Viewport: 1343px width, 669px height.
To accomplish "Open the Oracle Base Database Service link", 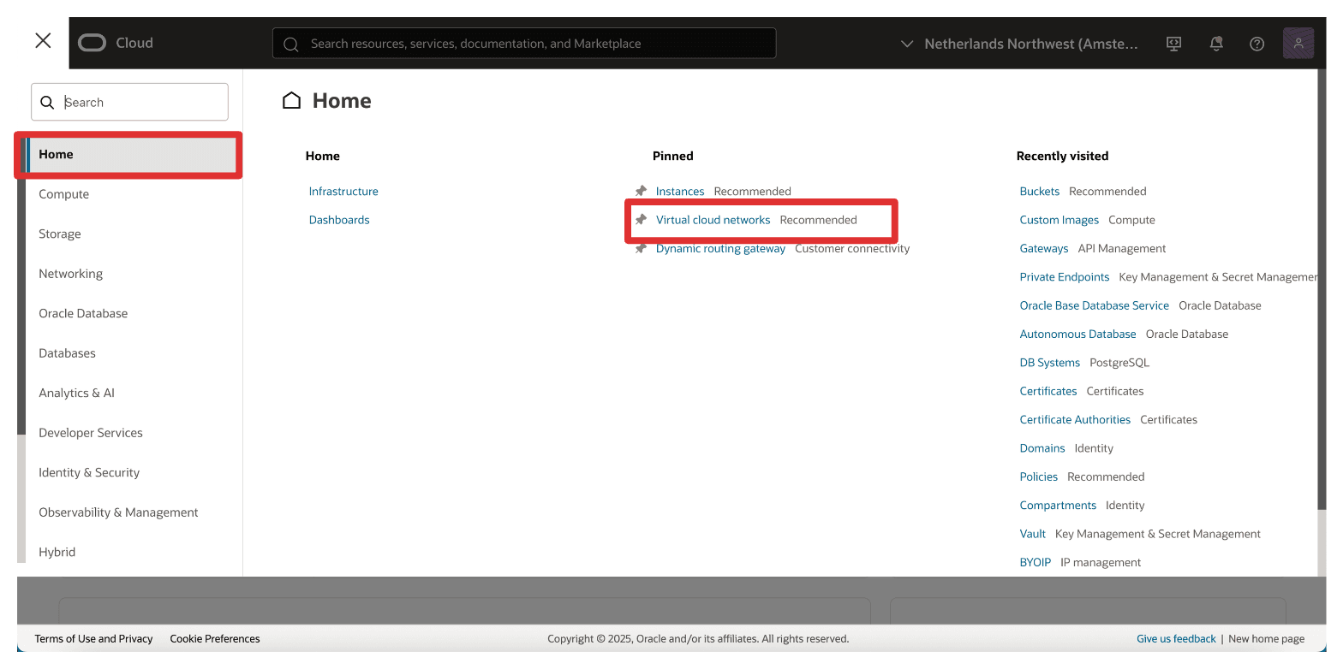I will pyautogui.click(x=1094, y=305).
